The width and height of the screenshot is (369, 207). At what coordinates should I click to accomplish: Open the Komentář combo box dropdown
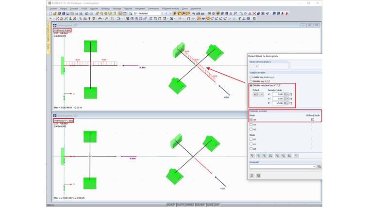pos(314,166)
